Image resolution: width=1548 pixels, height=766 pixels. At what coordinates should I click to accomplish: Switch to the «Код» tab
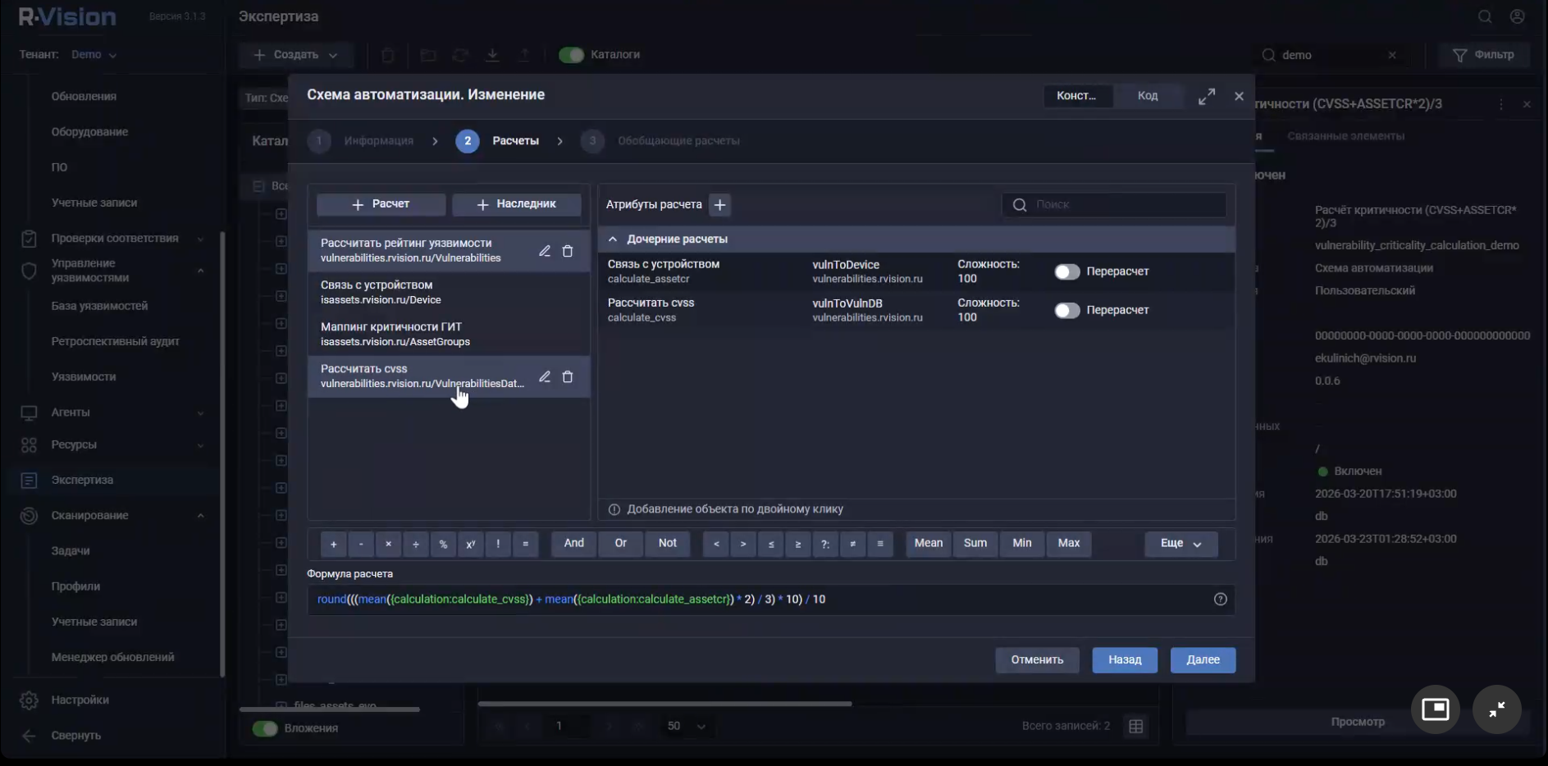1148,95
